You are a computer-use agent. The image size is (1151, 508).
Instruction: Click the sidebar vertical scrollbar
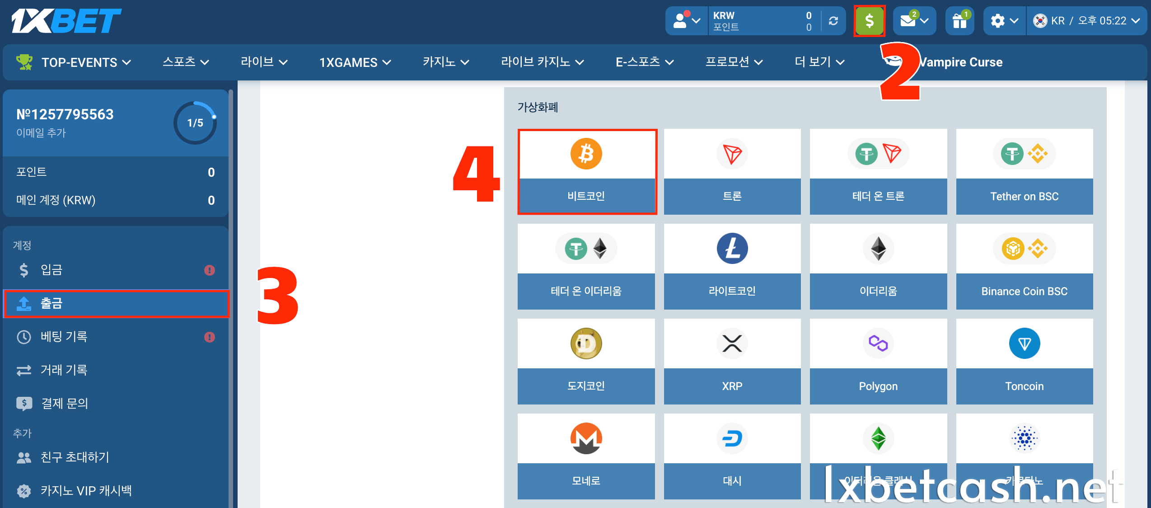(x=231, y=298)
